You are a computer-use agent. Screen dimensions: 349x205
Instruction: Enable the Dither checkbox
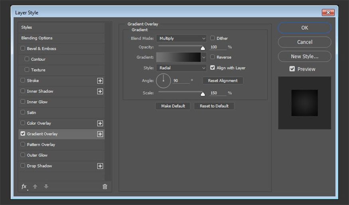point(213,38)
